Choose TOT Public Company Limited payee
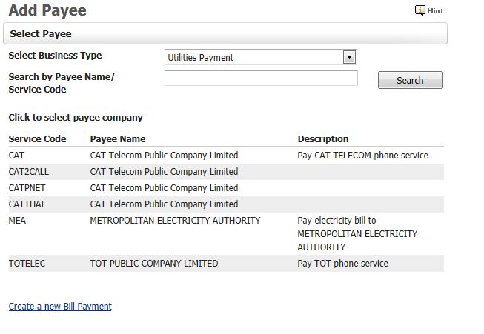This screenshot has width=484, height=334. coord(154,264)
